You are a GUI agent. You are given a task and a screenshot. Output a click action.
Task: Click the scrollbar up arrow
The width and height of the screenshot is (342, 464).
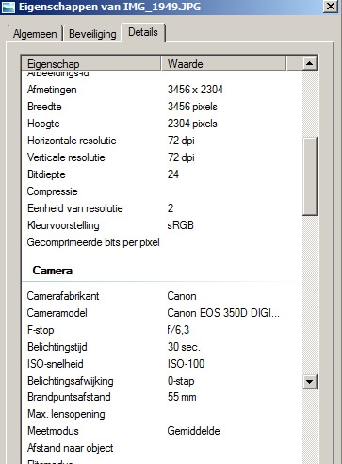pos(310,64)
